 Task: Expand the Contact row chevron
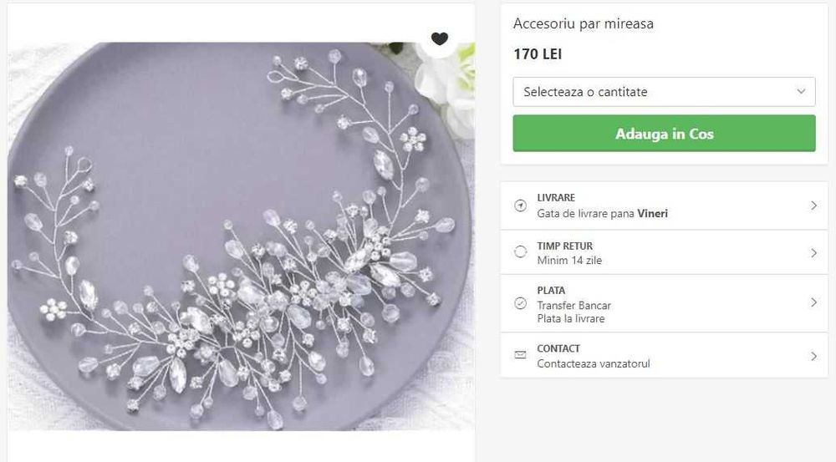pos(813,356)
